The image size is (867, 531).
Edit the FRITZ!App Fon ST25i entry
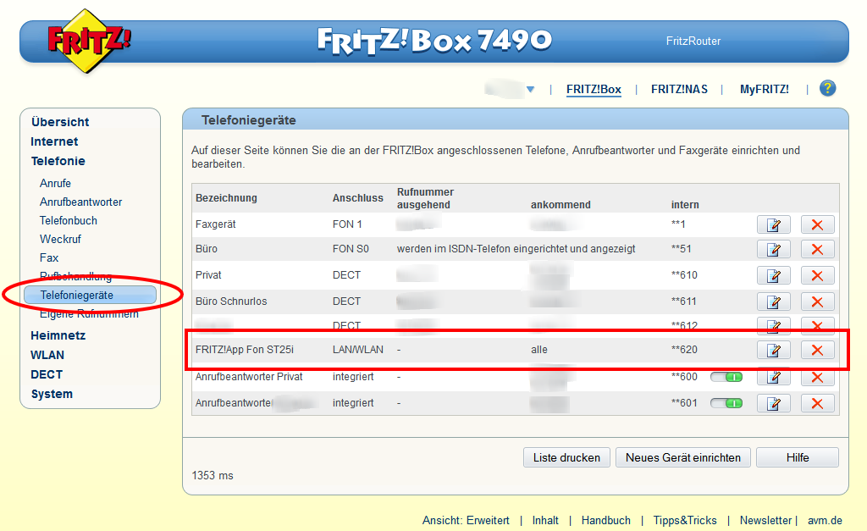tap(774, 350)
